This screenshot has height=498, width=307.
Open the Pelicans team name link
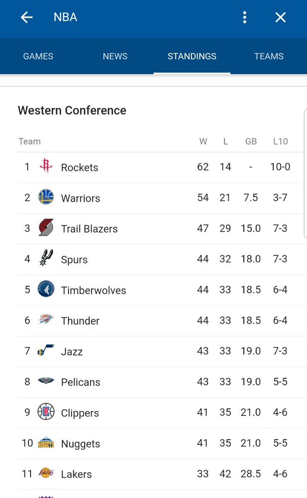80,382
